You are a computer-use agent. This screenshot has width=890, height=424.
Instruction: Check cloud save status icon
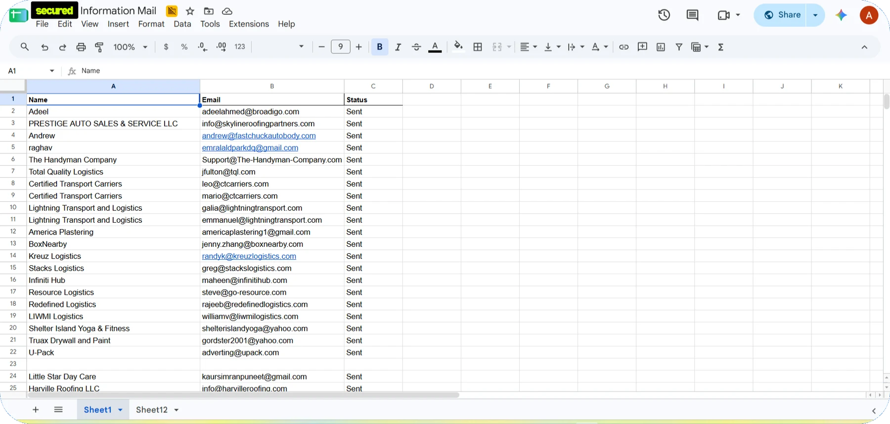227,11
